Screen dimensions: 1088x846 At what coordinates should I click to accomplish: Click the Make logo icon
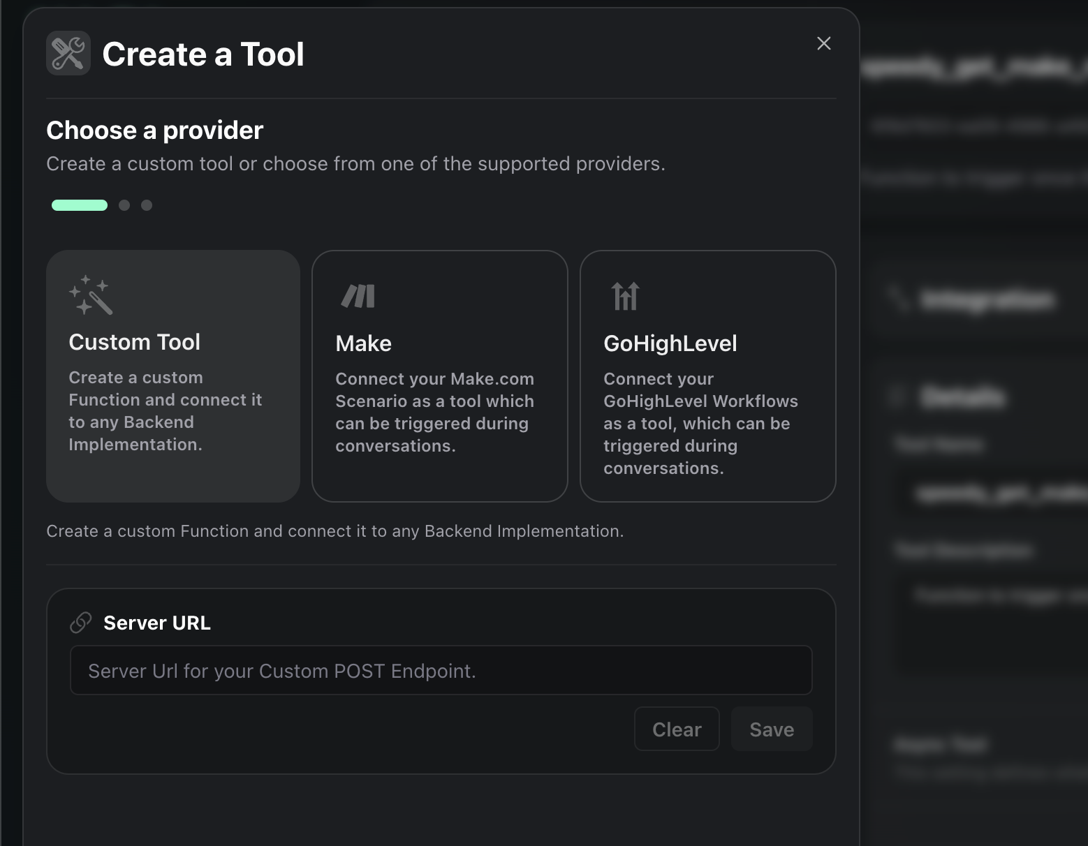tap(358, 296)
